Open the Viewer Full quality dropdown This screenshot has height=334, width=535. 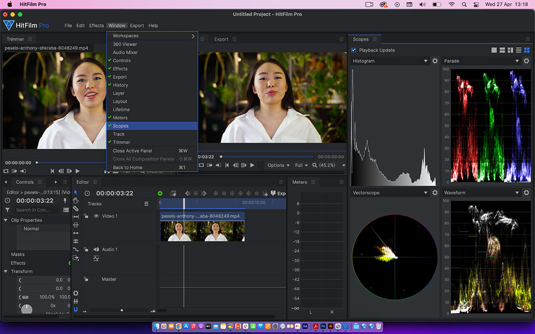point(301,165)
